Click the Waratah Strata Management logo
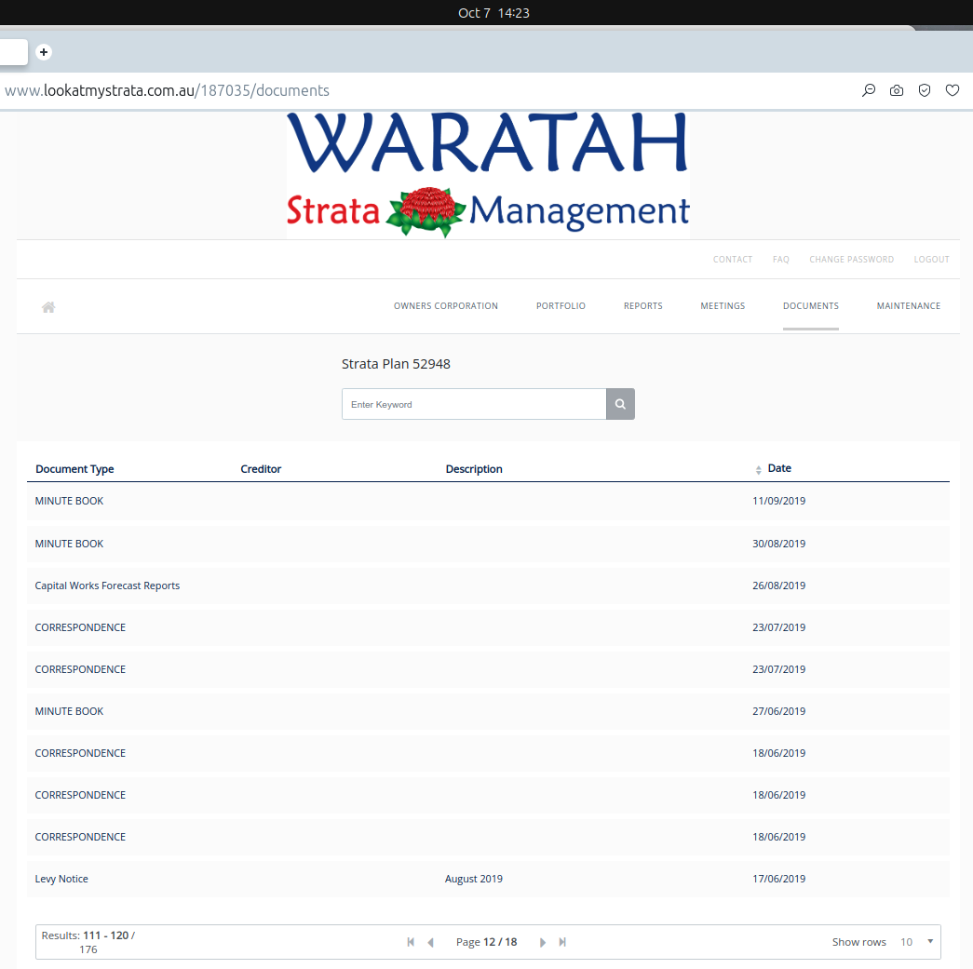Image resolution: width=973 pixels, height=969 pixels. (x=488, y=175)
